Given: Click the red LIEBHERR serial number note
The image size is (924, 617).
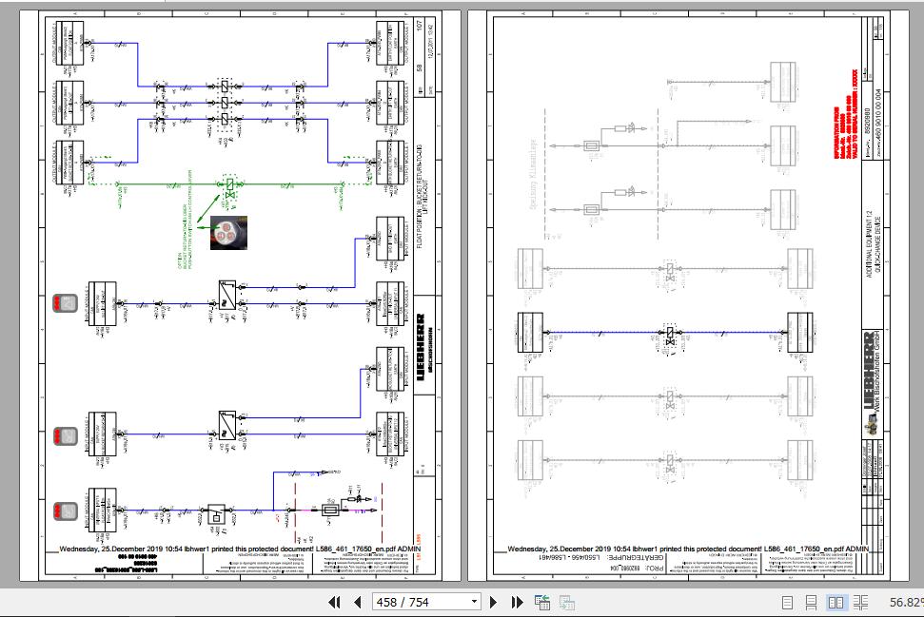Looking at the screenshot, I should point(845,115).
